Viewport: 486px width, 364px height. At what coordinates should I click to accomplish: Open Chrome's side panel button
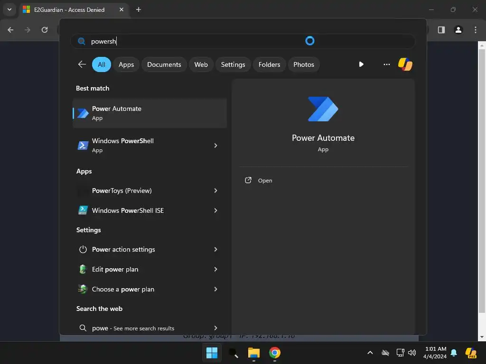point(441,30)
